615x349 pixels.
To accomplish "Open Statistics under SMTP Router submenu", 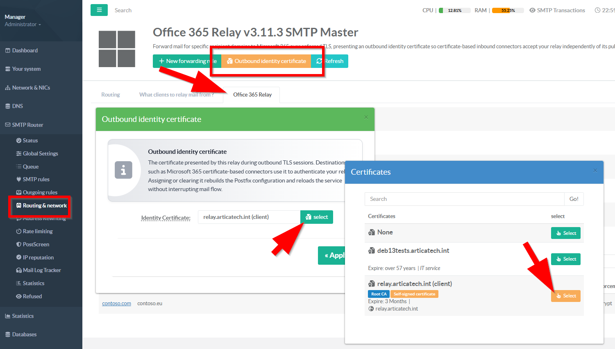I will point(30,283).
